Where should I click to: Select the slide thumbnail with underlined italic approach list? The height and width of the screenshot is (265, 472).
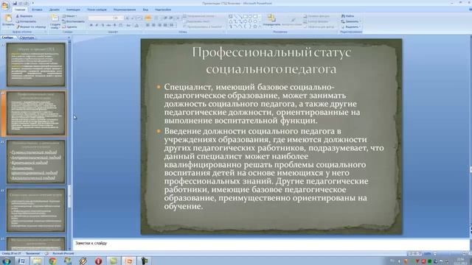point(36,162)
